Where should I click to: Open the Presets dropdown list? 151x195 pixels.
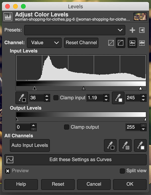coord(74,30)
